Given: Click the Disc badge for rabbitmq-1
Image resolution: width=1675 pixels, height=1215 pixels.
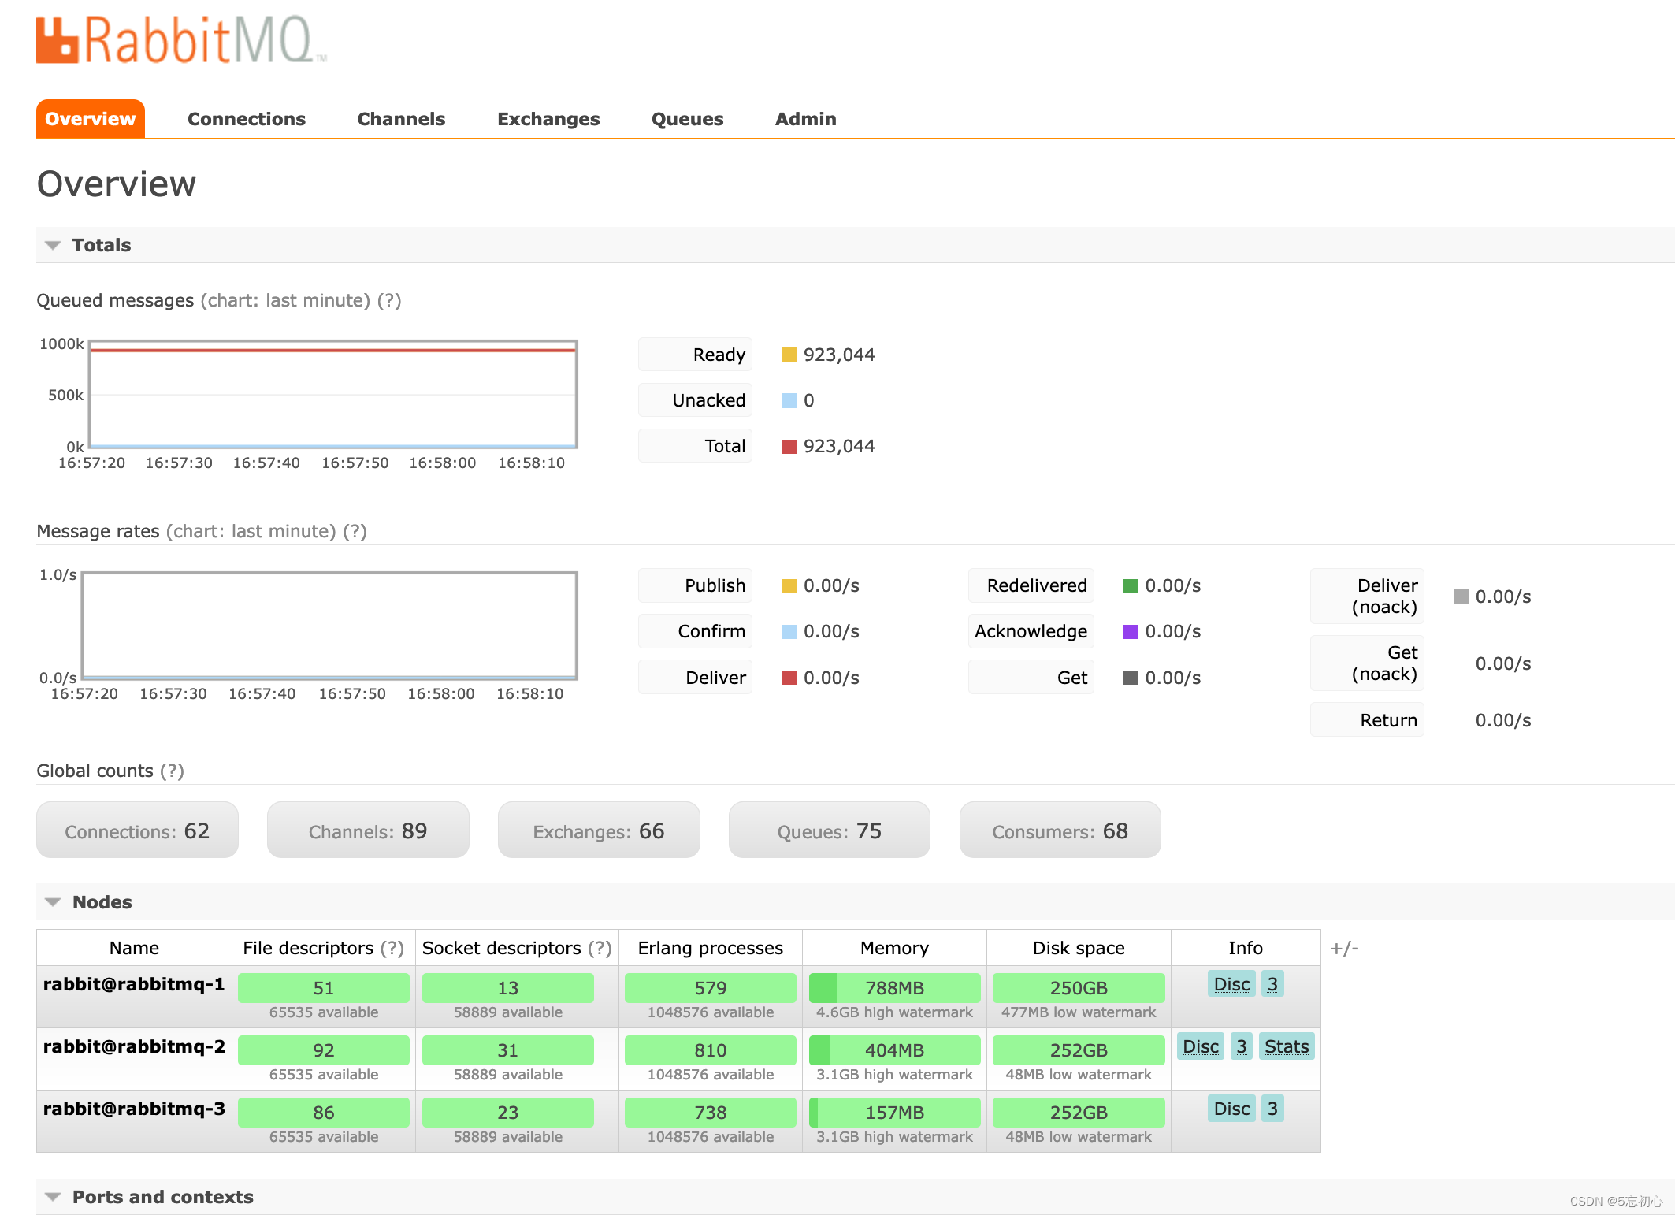Looking at the screenshot, I should (x=1231, y=984).
